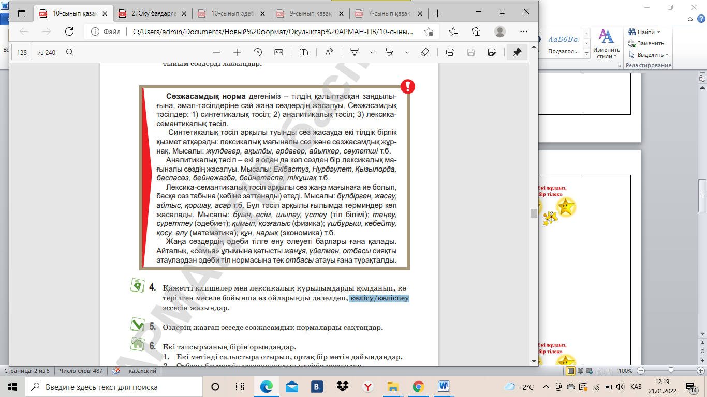
Task: Click 'Заменить' in Word ribbon
Action: (x=646, y=43)
